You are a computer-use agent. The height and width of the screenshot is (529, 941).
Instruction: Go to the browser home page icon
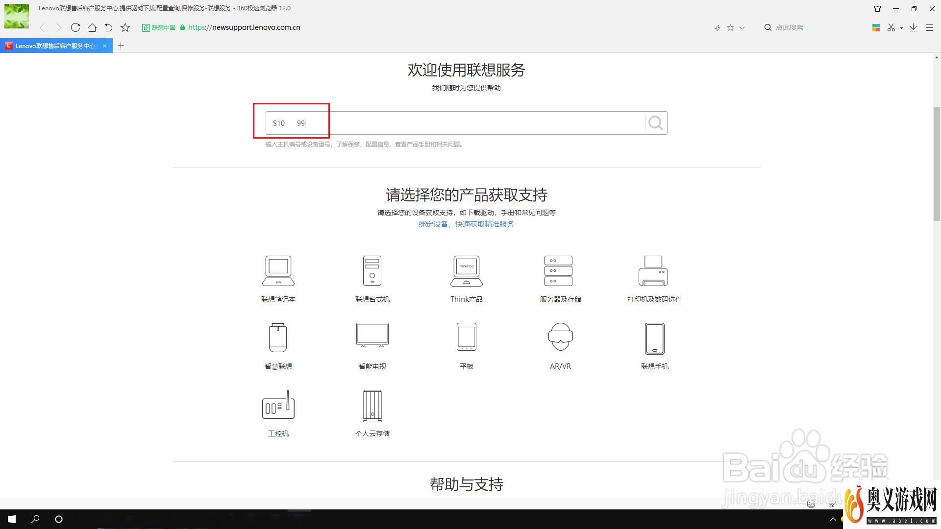pyautogui.click(x=92, y=27)
